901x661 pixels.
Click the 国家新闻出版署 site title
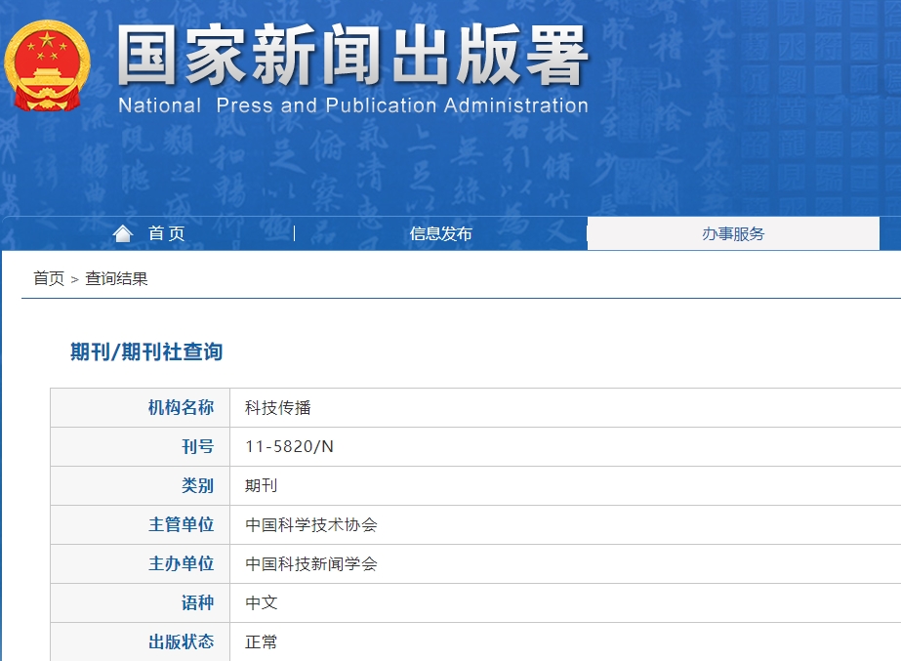point(352,55)
